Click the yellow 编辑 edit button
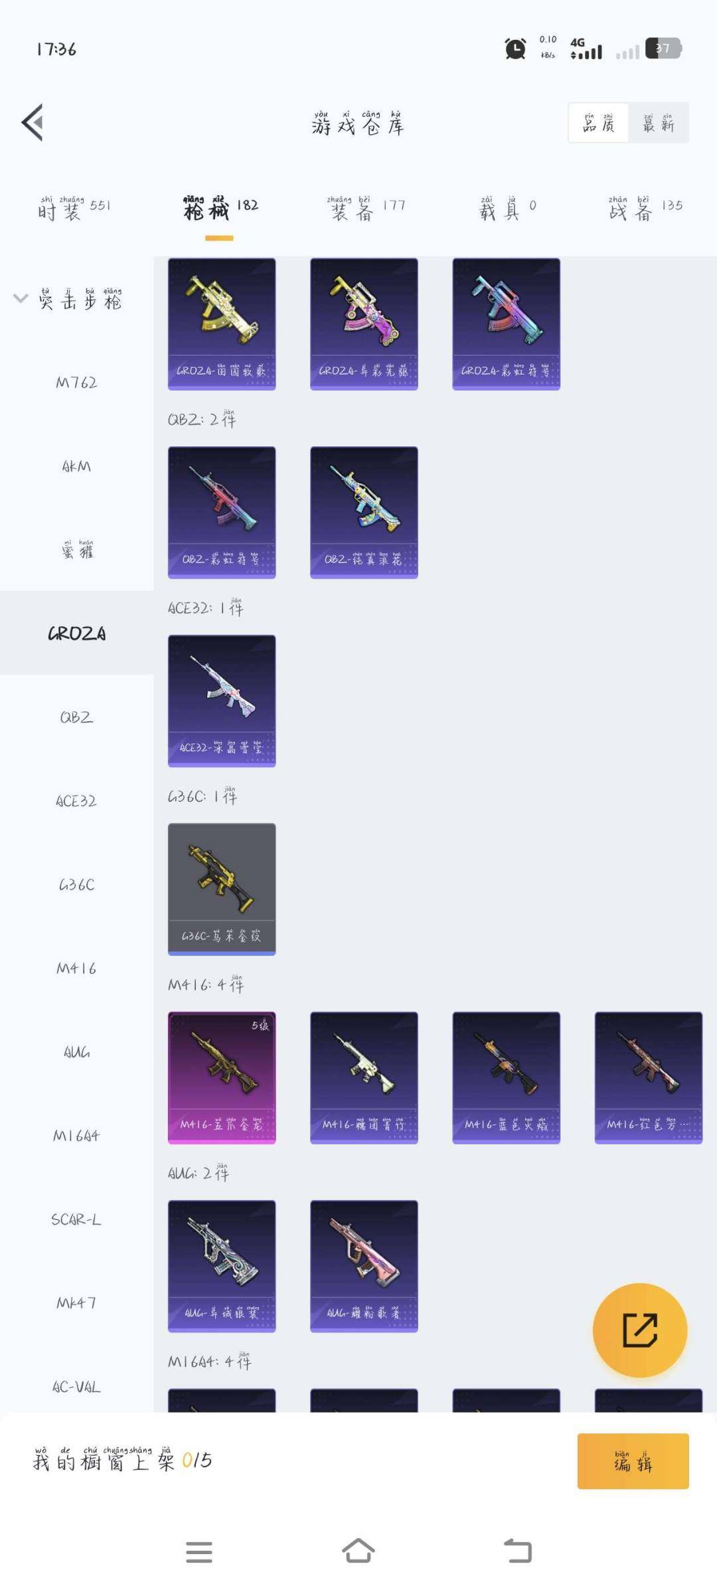 tap(633, 1461)
